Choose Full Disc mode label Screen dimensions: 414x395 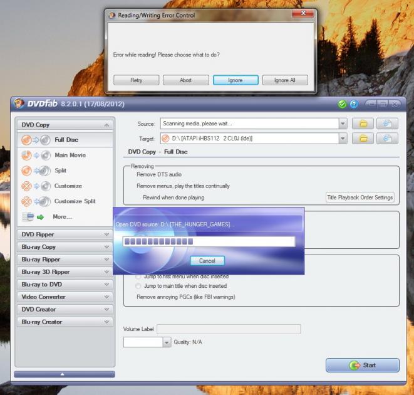66,140
